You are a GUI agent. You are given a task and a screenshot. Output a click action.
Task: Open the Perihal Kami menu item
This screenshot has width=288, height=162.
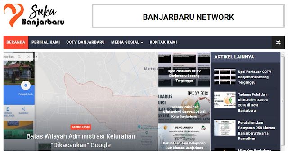[45, 42]
